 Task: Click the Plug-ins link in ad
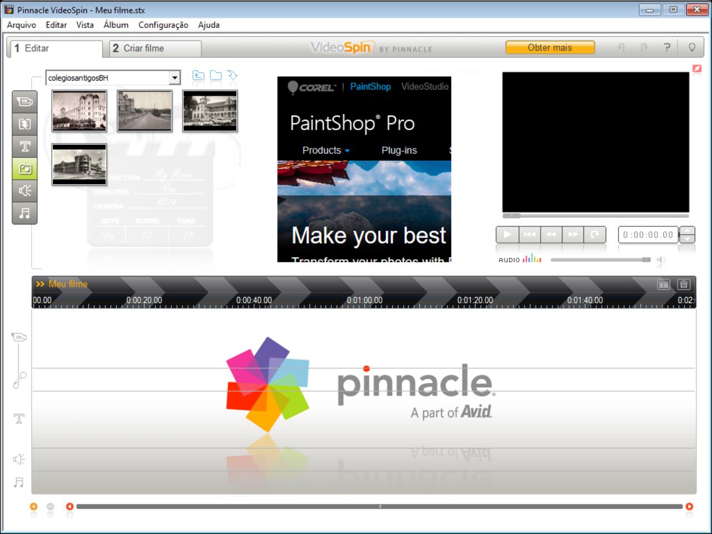click(x=399, y=150)
